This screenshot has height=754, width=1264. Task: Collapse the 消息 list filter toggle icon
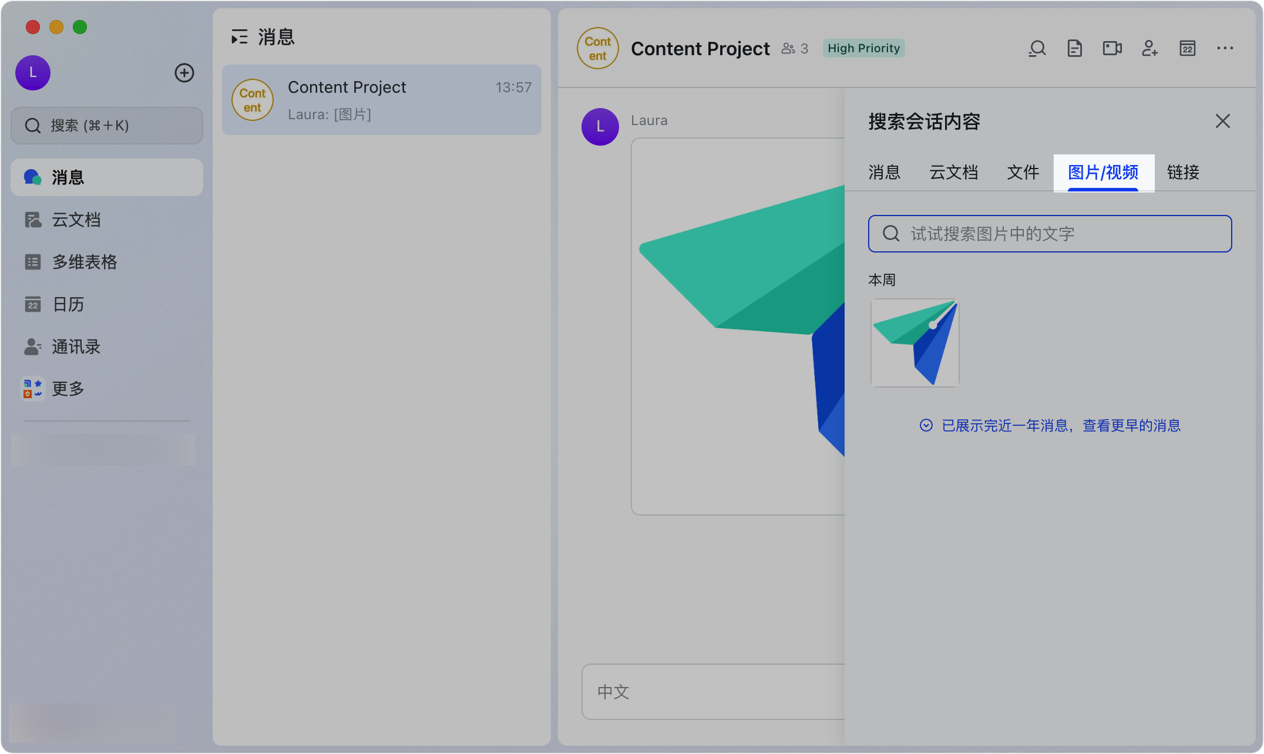[239, 37]
